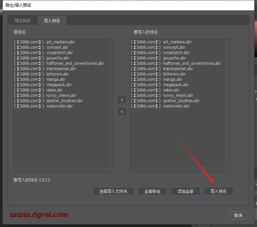This screenshot has width=257, height=227.
Task: Click the < remove-from-import arrow button
Action: pos(122,111)
